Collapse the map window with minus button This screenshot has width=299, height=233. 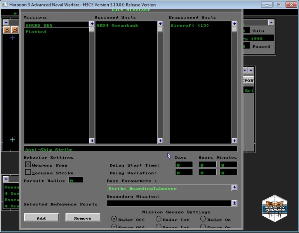[6, 23]
